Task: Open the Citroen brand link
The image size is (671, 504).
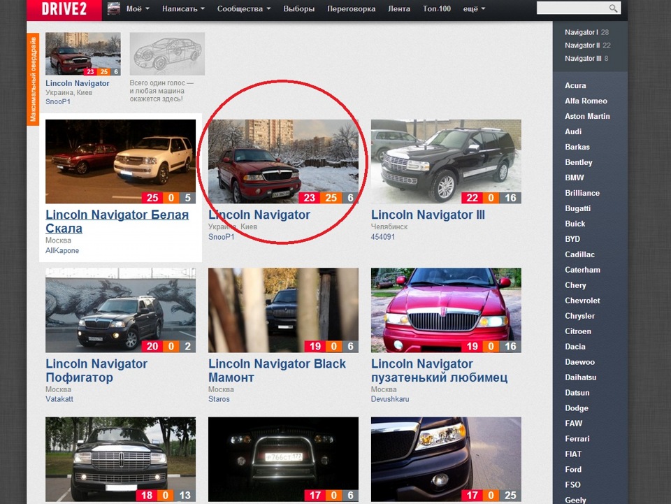Action: (578, 331)
